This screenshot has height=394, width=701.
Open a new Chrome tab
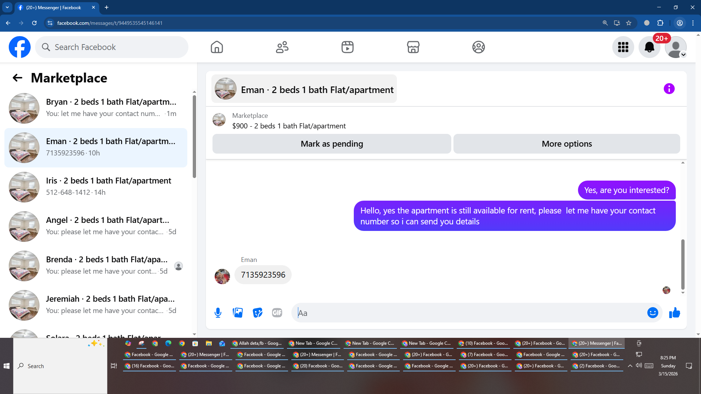pyautogui.click(x=107, y=7)
